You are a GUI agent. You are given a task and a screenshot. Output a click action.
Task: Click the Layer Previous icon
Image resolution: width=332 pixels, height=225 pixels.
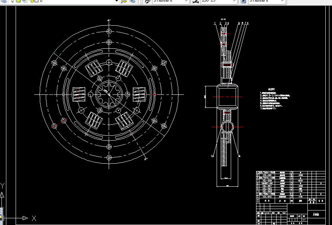133,1
